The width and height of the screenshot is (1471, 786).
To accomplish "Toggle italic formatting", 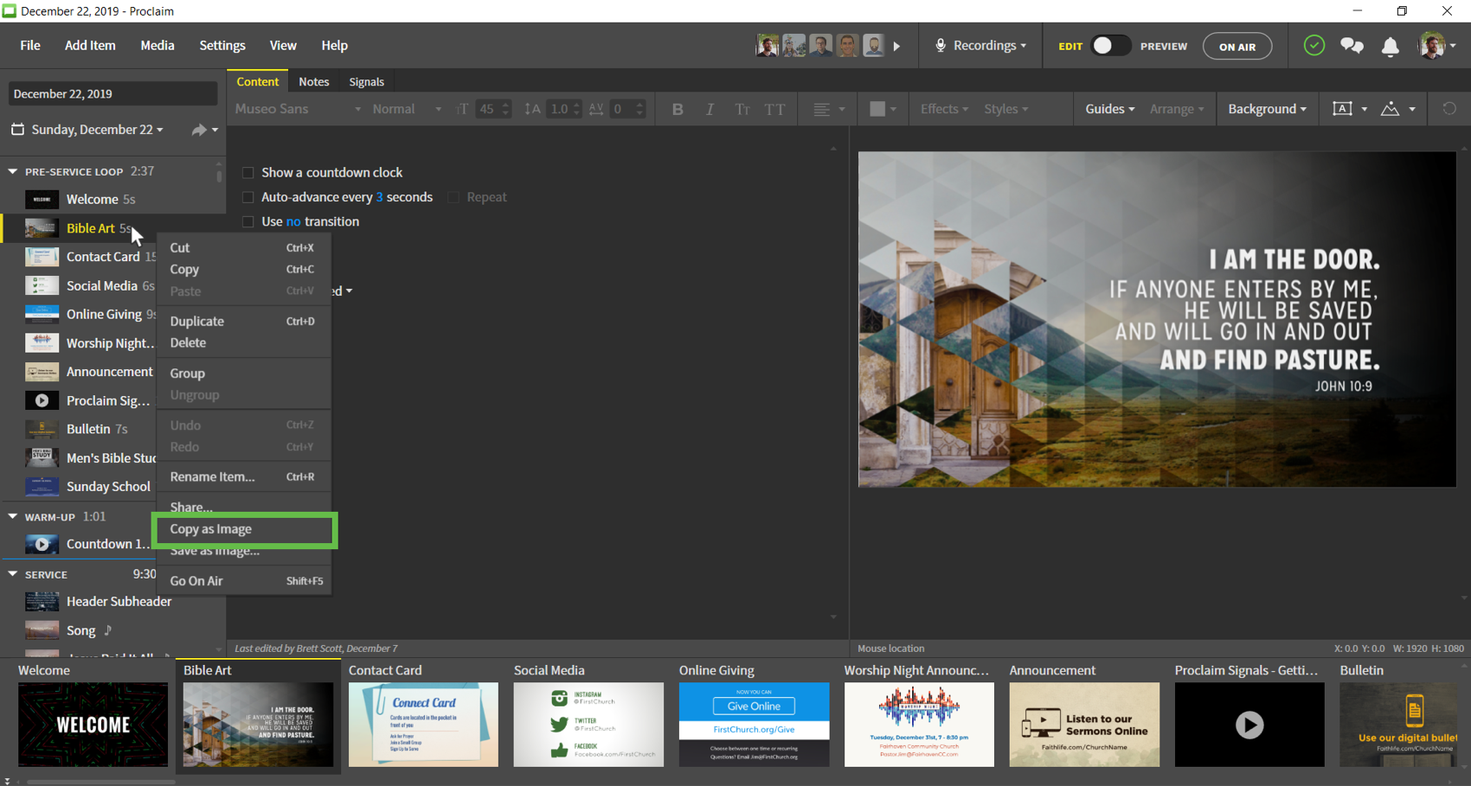I will [x=710, y=109].
